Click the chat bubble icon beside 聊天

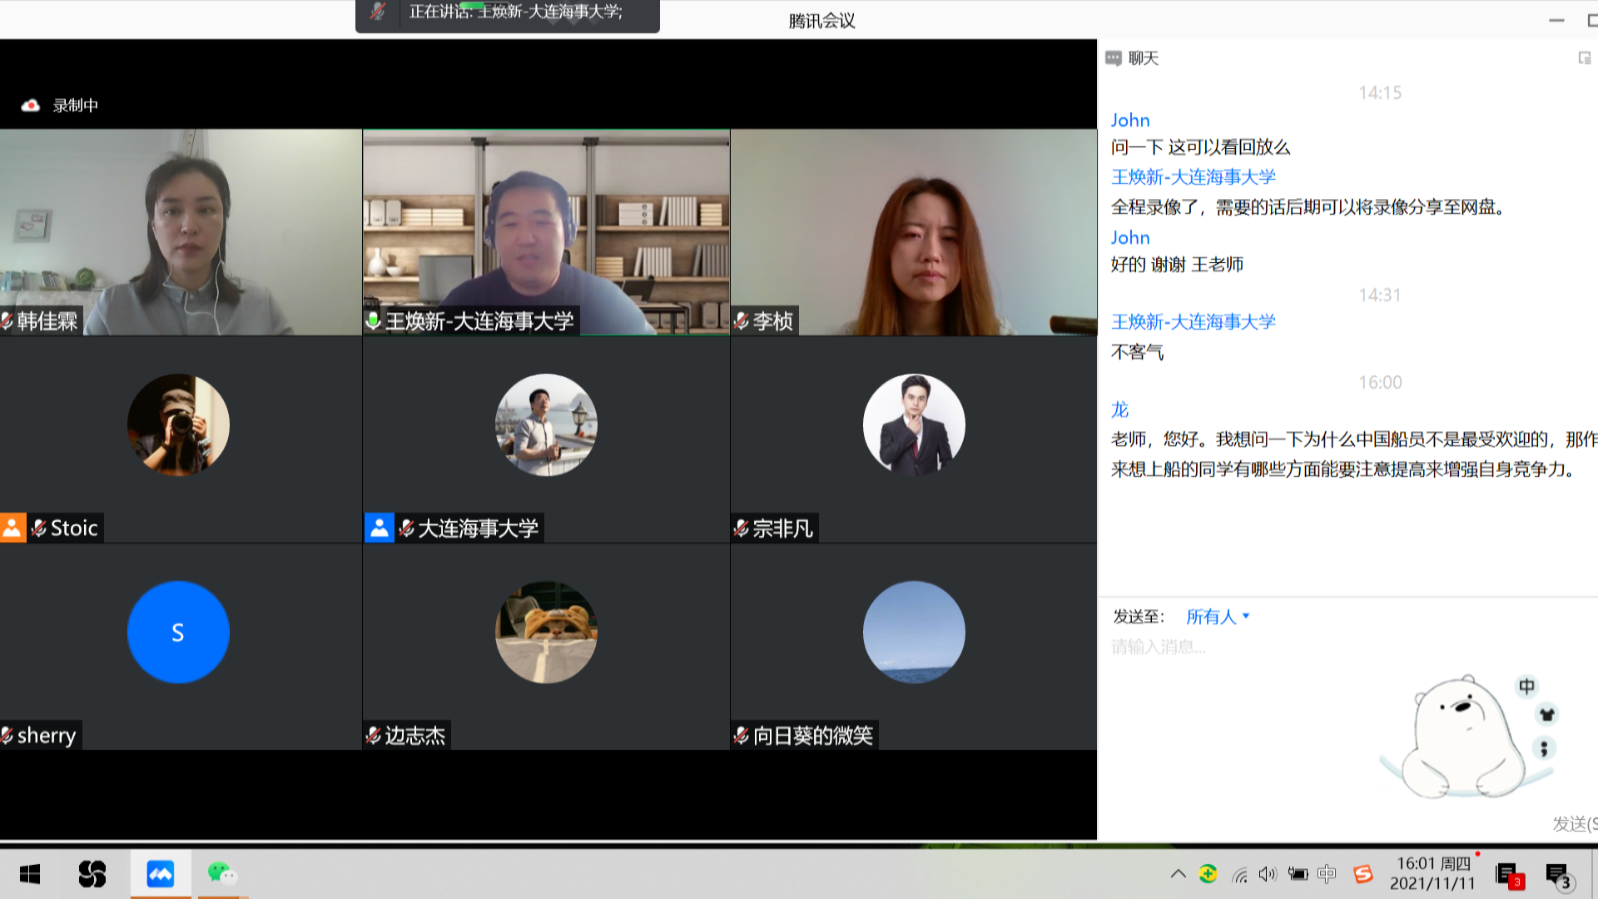pyautogui.click(x=1113, y=58)
